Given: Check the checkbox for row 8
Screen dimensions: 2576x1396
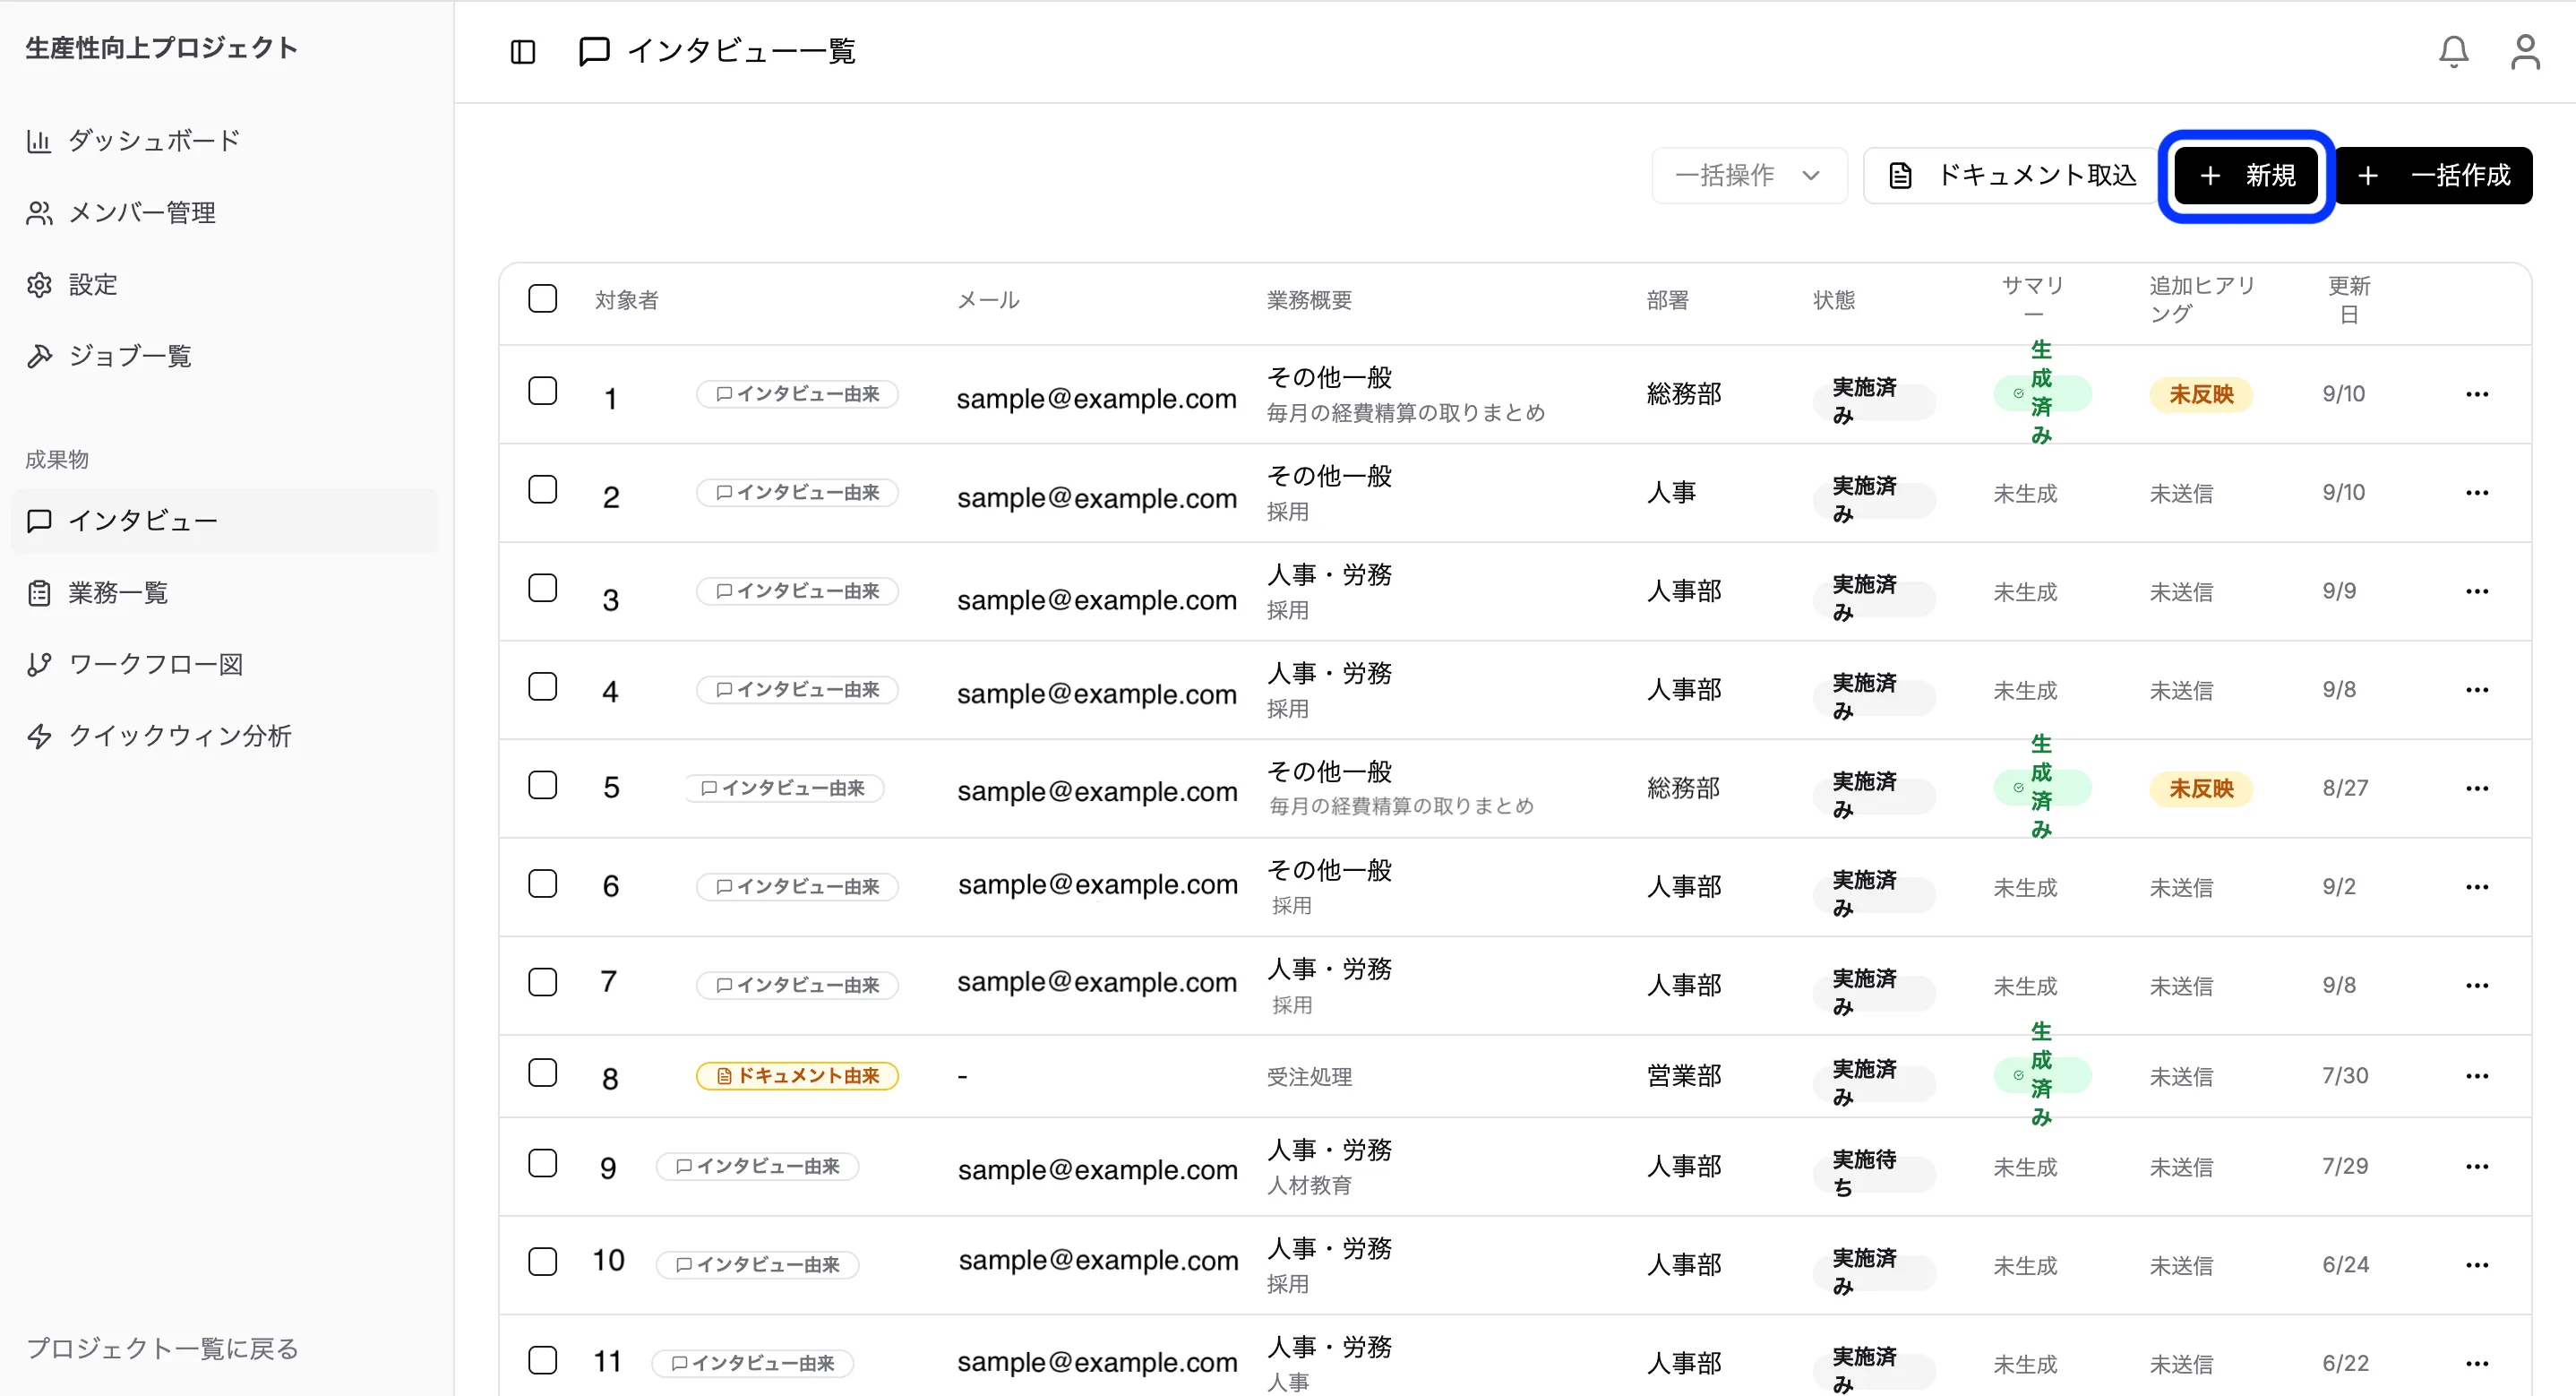Looking at the screenshot, I should 543,1073.
